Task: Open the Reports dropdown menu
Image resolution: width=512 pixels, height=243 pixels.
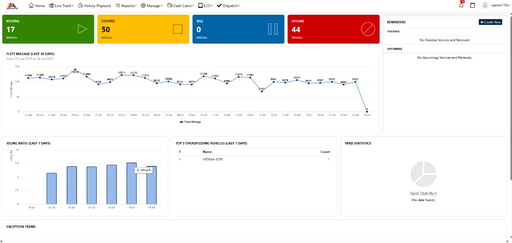Action: (x=126, y=6)
